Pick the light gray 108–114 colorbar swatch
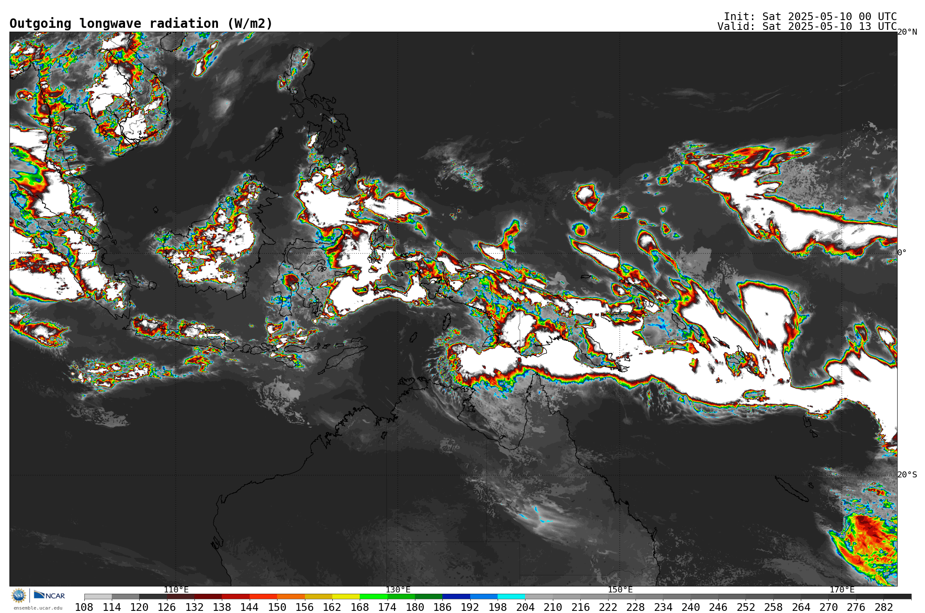The height and width of the screenshot is (613, 925). [98, 596]
